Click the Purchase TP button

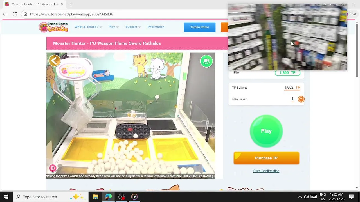(x=266, y=158)
